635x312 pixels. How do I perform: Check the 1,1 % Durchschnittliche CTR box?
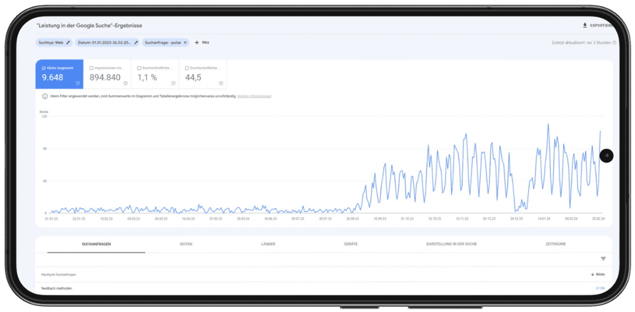139,68
